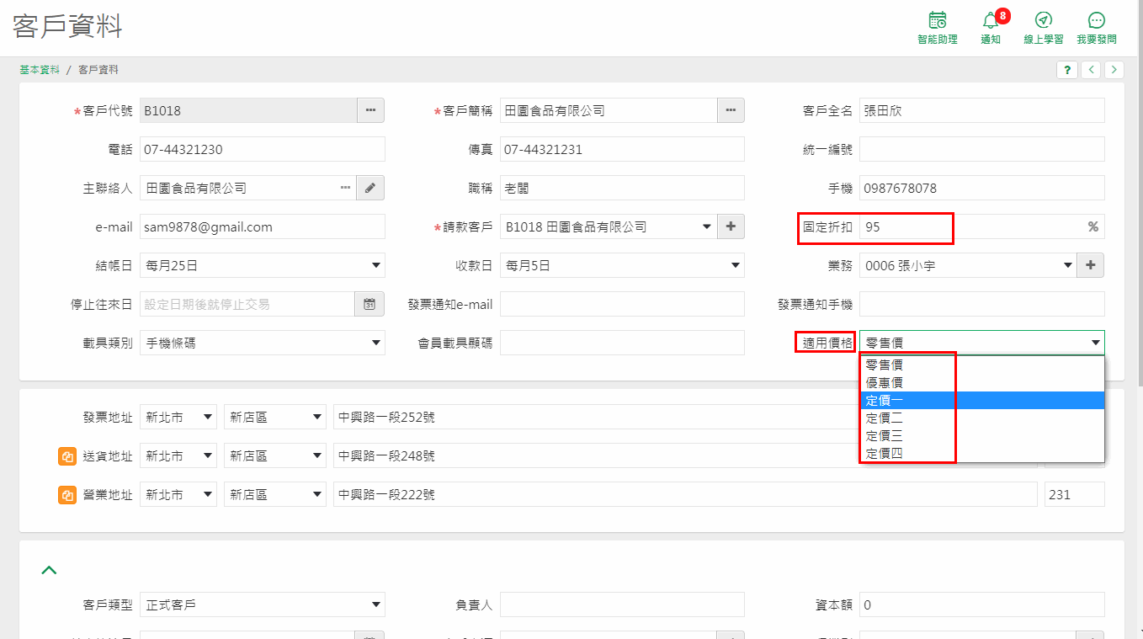
Task: Pick 零售價 option in the open list
Action: pyautogui.click(x=982, y=365)
